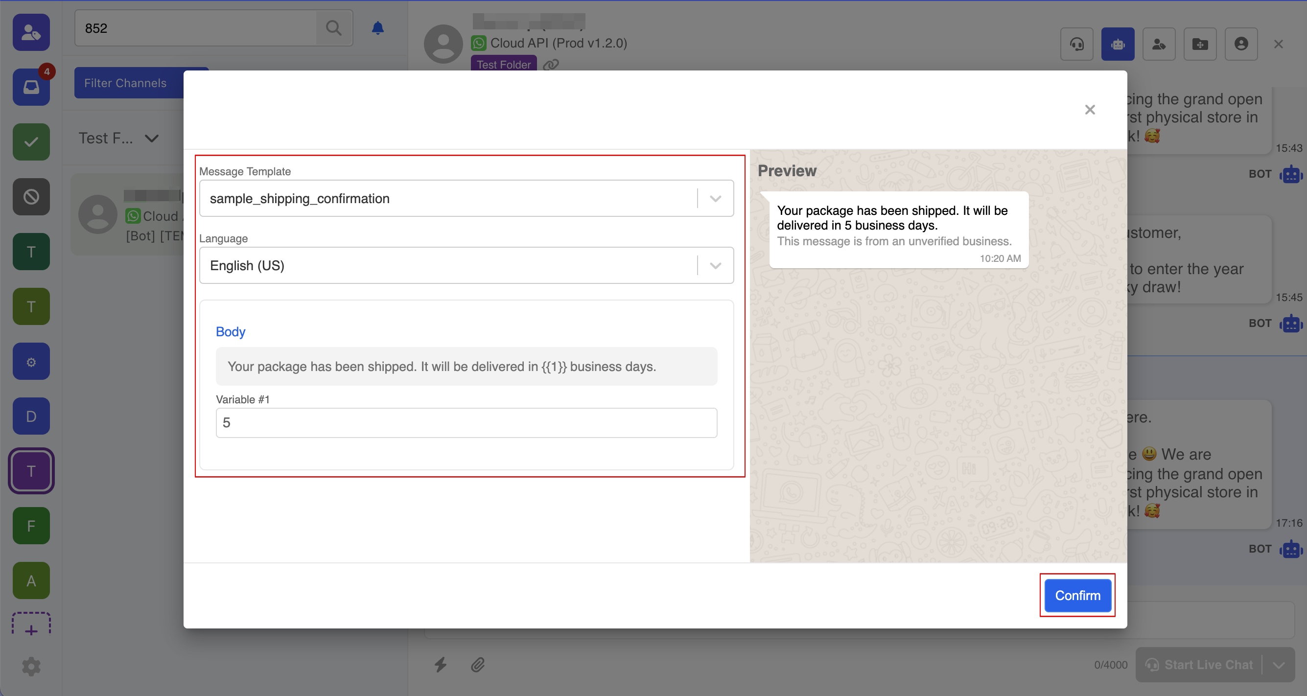Screen dimensions: 1307x696
Task: Click the notification bell icon
Action: click(x=377, y=28)
